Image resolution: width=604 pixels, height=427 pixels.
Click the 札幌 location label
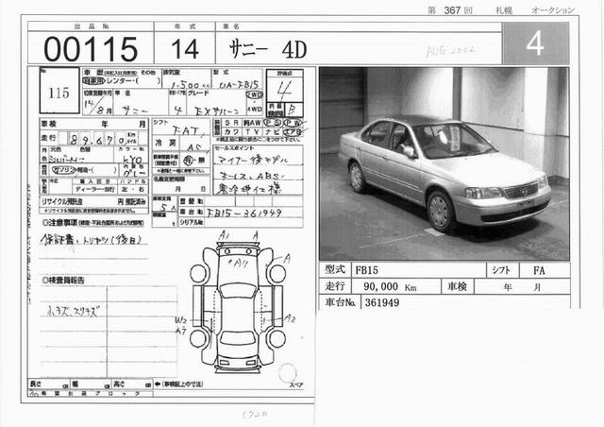504,10
